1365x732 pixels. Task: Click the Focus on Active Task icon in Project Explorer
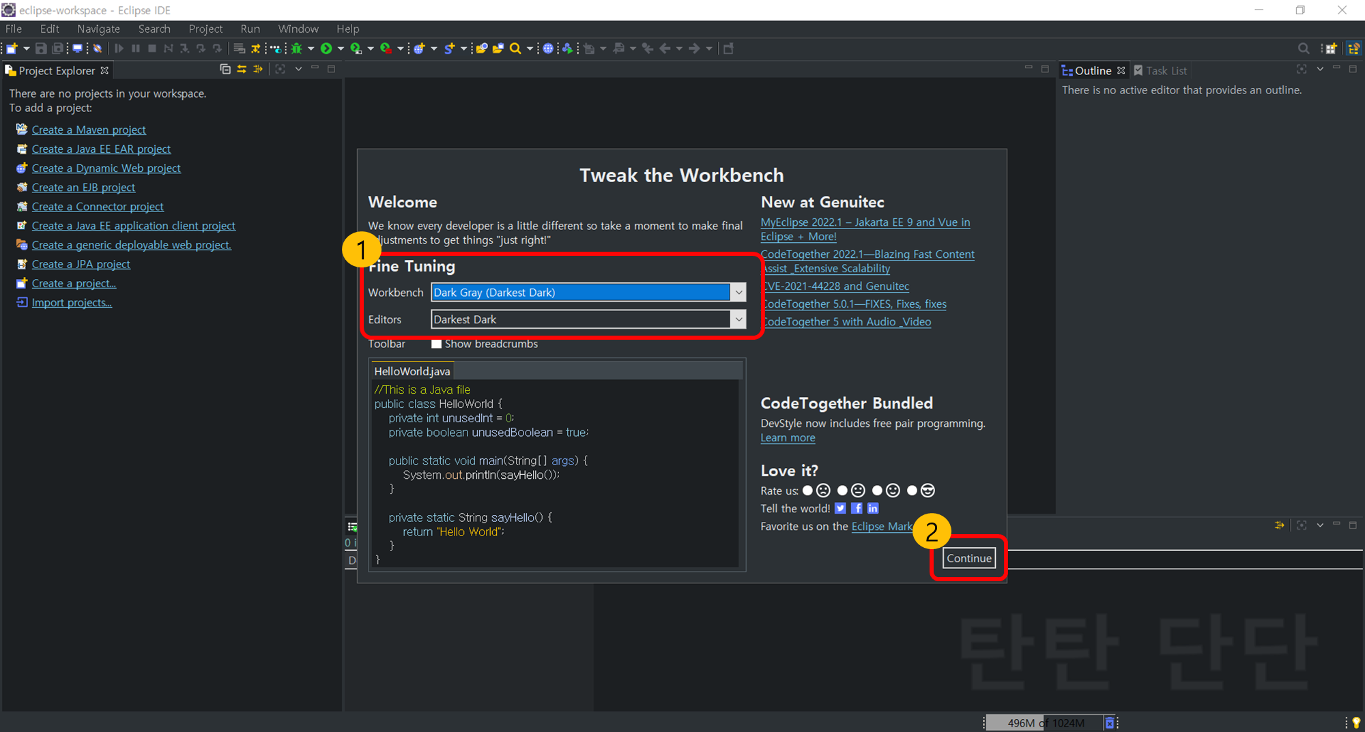click(280, 69)
